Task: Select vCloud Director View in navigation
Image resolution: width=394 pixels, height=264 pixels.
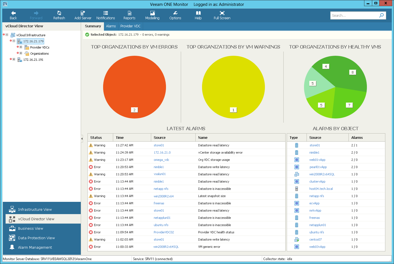Action: point(43,219)
